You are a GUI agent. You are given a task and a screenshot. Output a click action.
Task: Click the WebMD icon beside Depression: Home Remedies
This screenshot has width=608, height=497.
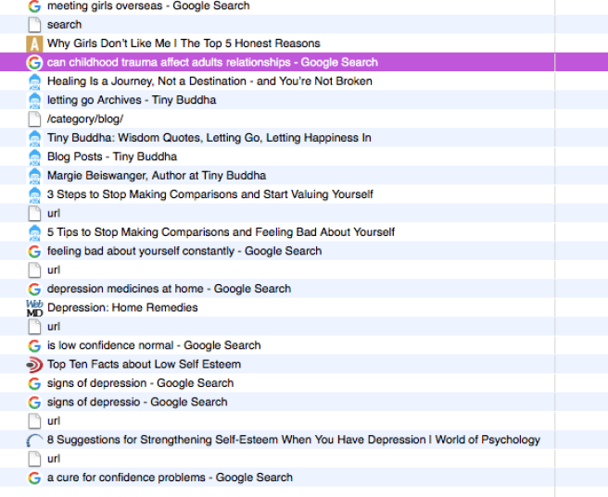34,307
